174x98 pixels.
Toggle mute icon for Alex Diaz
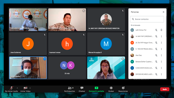coord(156,55)
